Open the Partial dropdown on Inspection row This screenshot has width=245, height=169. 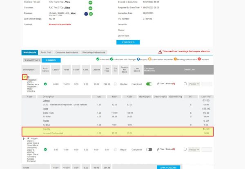pyautogui.click(x=194, y=84)
